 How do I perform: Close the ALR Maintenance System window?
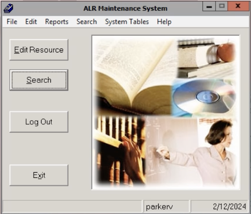pyautogui.click(x=238, y=6)
